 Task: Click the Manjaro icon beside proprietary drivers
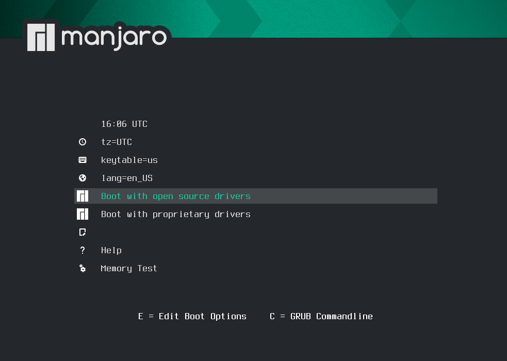tap(83, 214)
